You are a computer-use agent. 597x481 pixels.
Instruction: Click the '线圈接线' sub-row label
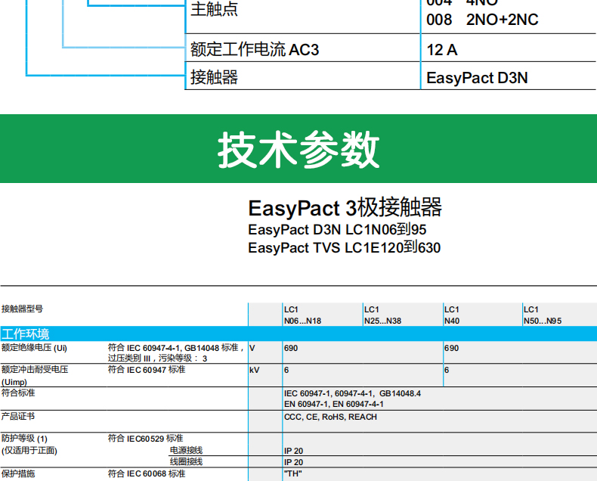tap(186, 462)
